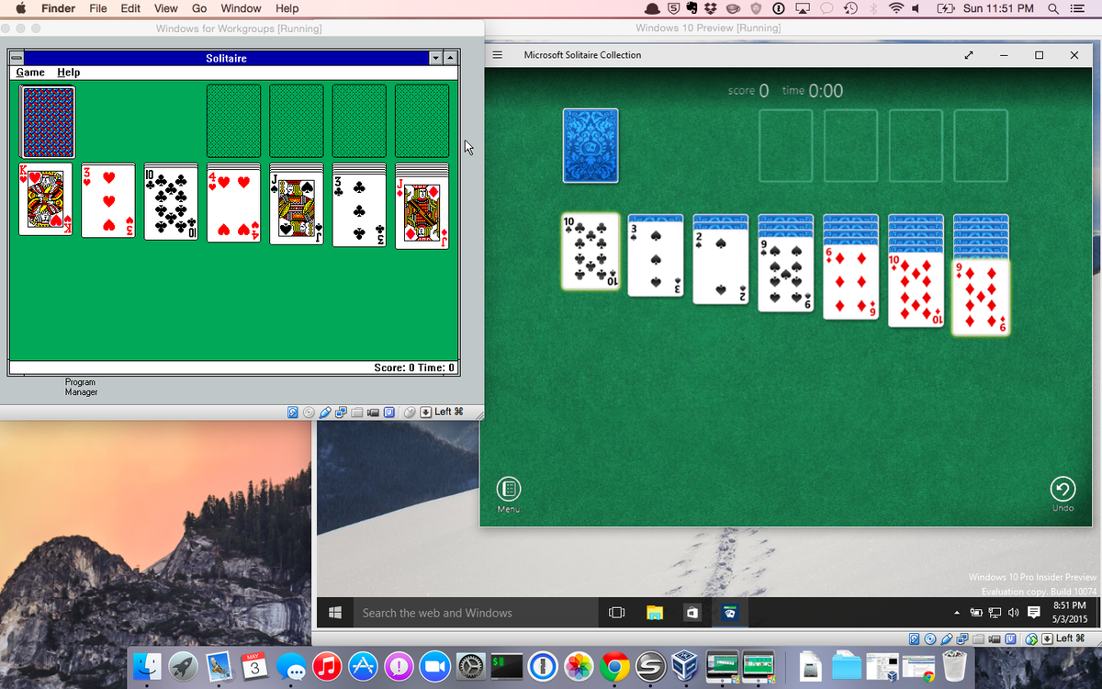
Task: Select the 9 of Diamonds in Windows 10 Solitaire
Action: point(981,297)
